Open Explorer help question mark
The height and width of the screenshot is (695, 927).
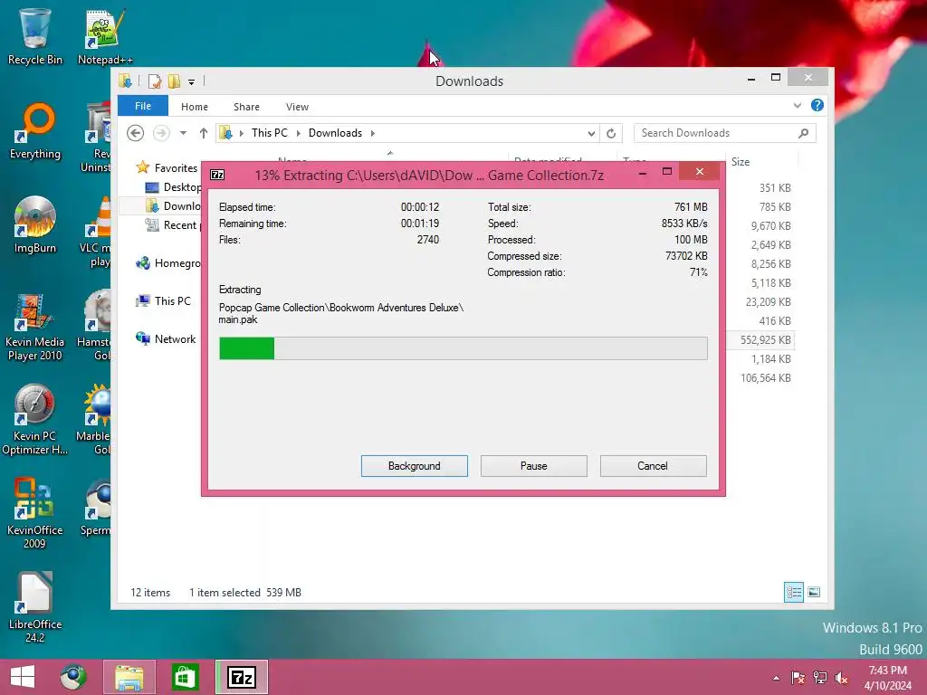pos(817,105)
